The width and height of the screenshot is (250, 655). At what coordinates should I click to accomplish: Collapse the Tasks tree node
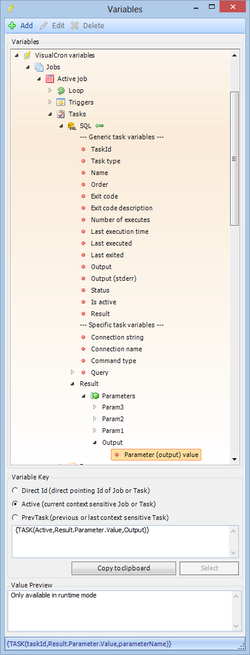pos(50,114)
